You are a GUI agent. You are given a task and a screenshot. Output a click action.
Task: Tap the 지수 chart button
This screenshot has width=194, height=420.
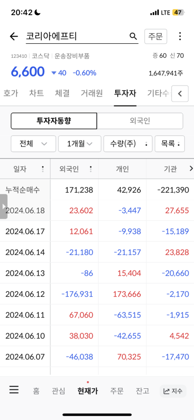pos(173,391)
